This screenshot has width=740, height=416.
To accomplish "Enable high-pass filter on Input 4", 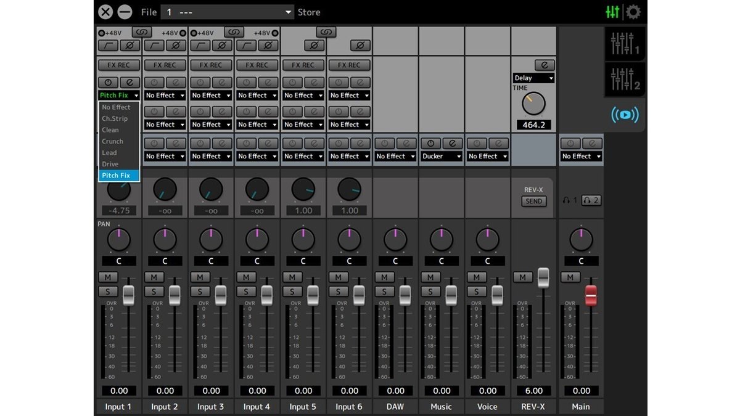I will point(247,46).
